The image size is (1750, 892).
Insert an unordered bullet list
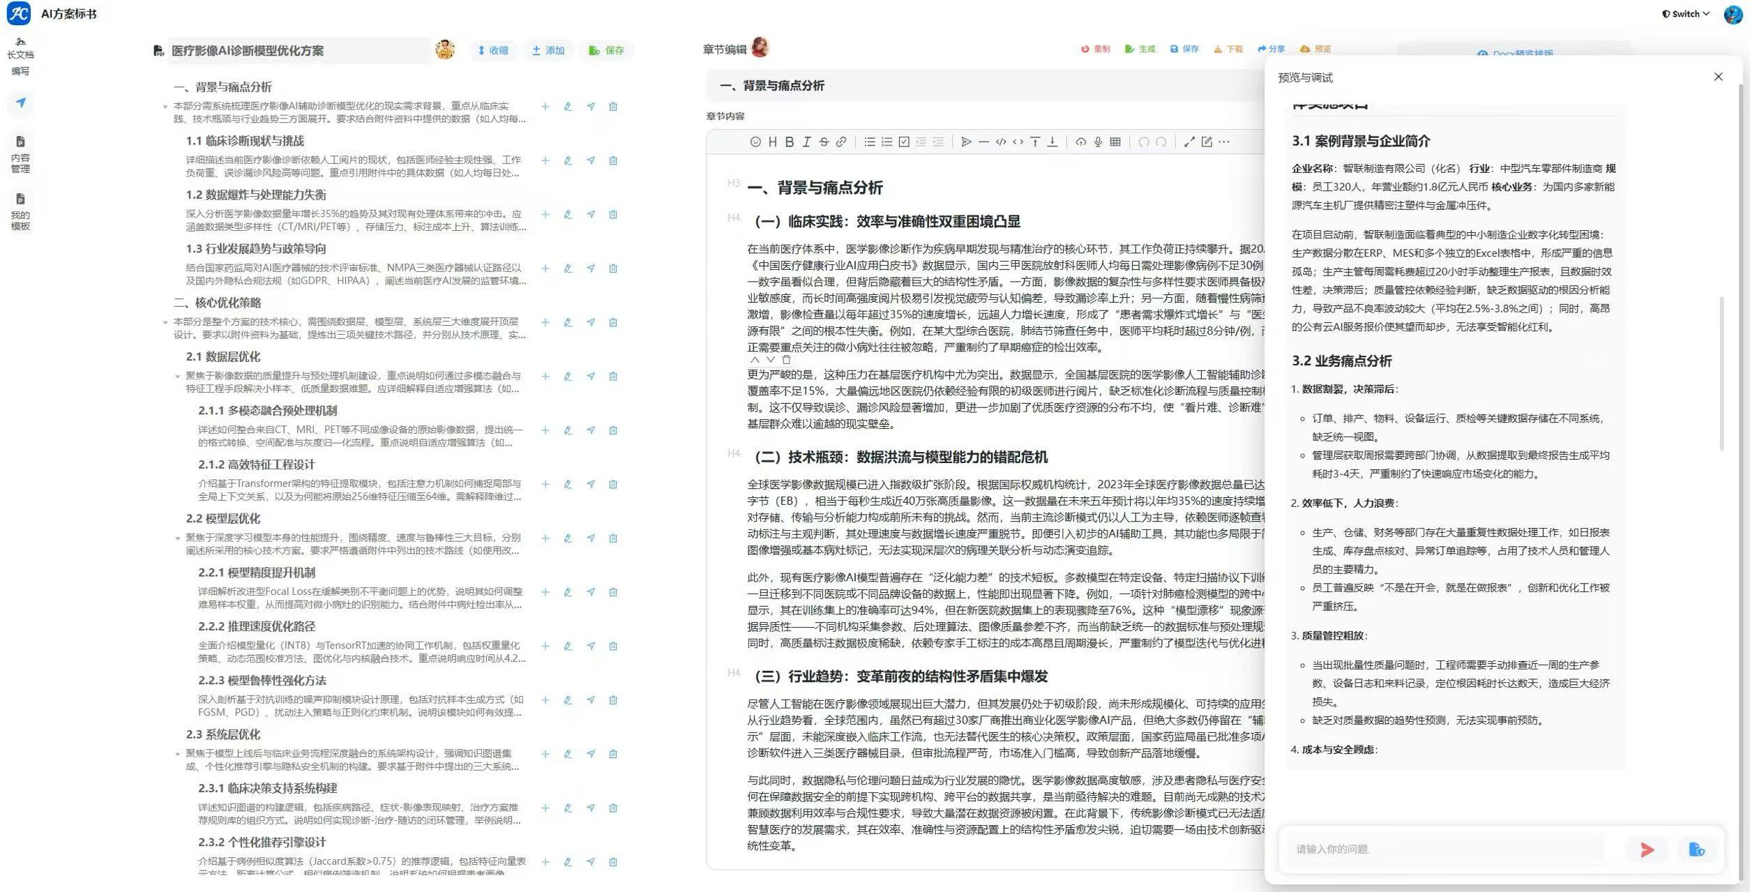click(x=870, y=142)
